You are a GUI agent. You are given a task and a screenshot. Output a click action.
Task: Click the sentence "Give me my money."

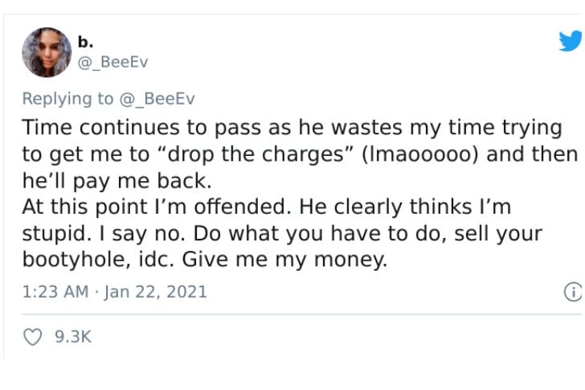coord(284,260)
